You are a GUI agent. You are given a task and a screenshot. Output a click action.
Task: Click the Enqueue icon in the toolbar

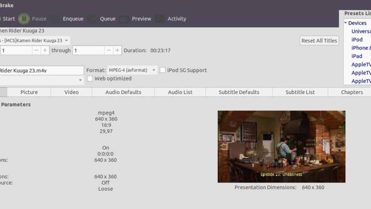[55, 19]
